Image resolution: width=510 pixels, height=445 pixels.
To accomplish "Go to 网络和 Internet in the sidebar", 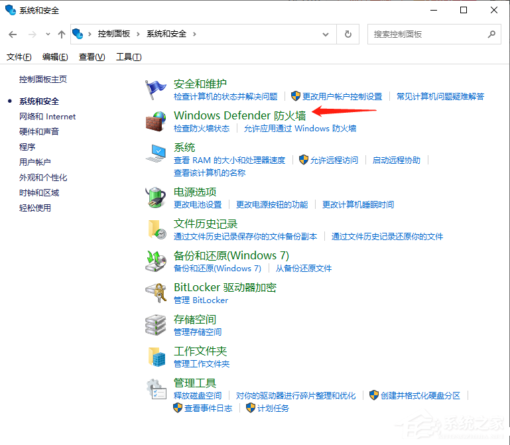I will (x=48, y=117).
